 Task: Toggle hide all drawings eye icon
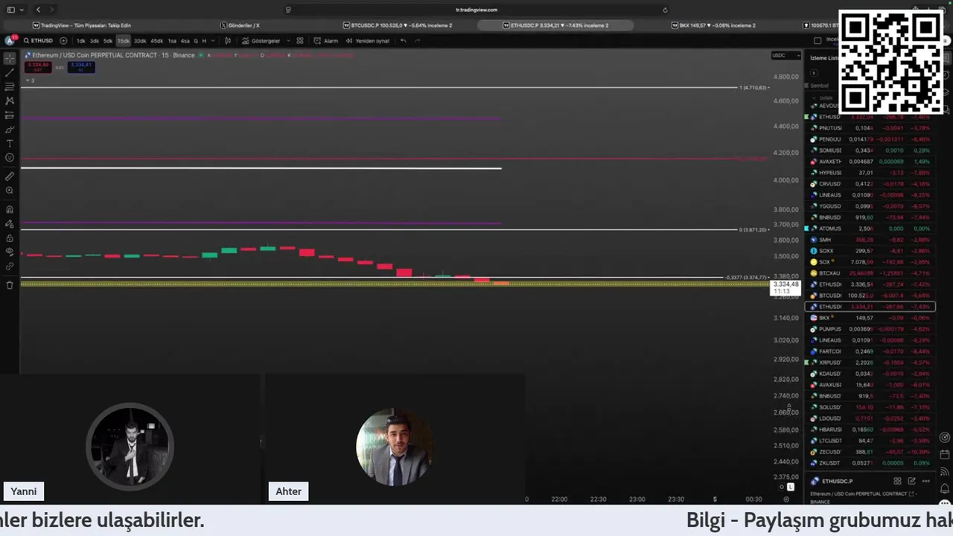pyautogui.click(x=10, y=252)
